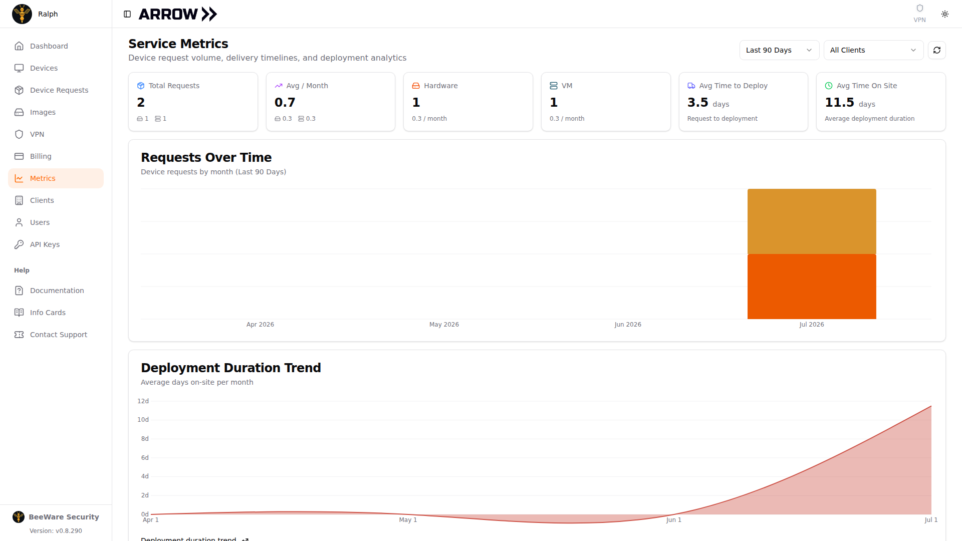962x541 pixels.
Task: Click the Jun 1 x-axis label
Action: pos(673,520)
